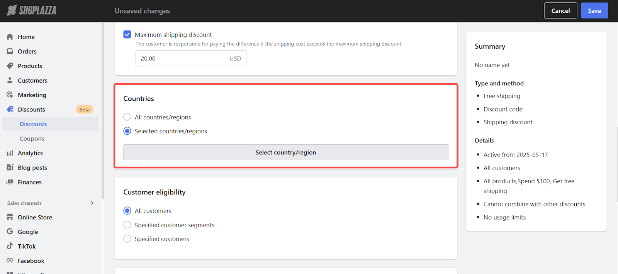Click the No name yet text
The image size is (618, 274).
click(x=492, y=65)
